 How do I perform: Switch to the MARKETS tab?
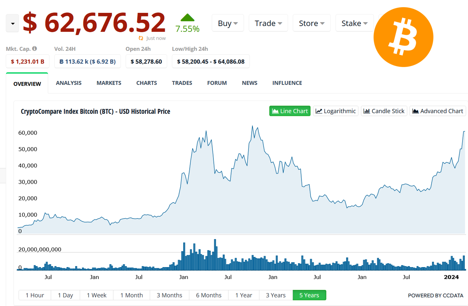pyautogui.click(x=109, y=83)
